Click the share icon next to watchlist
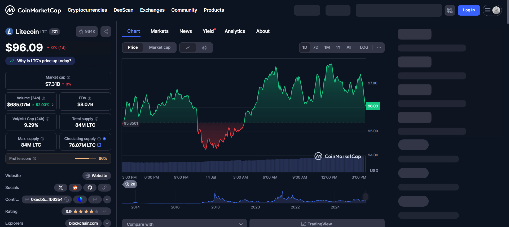509x227 pixels. coord(106,31)
